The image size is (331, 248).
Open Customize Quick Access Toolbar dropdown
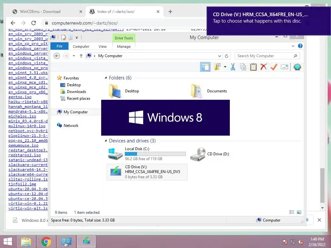pyautogui.click(x=77, y=38)
